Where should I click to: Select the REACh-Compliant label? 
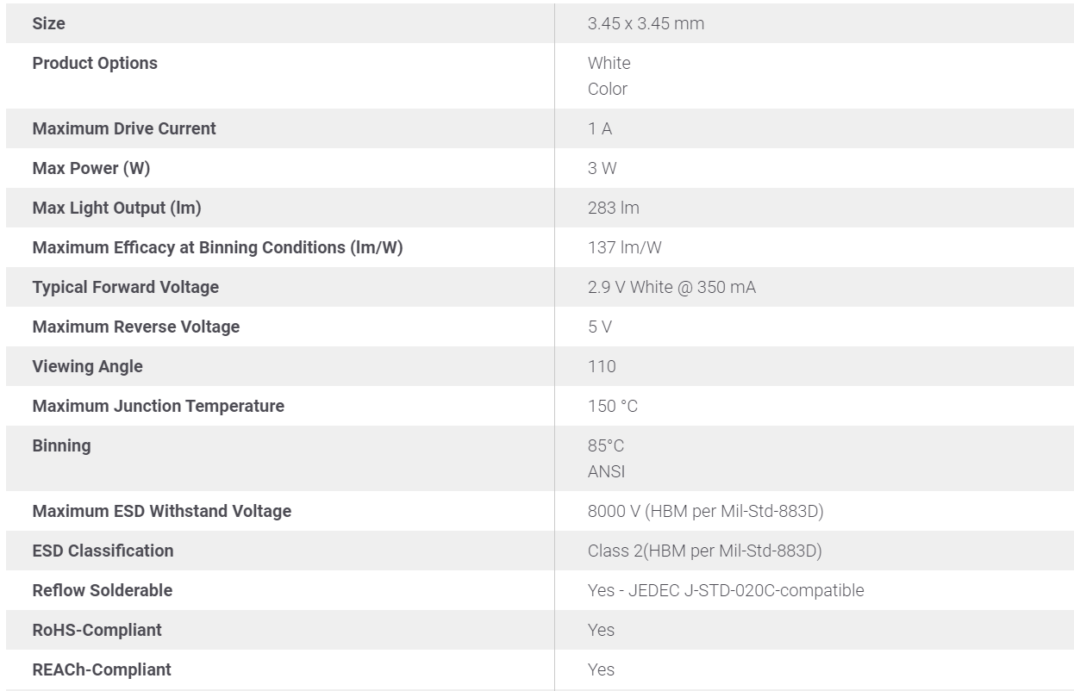101,669
